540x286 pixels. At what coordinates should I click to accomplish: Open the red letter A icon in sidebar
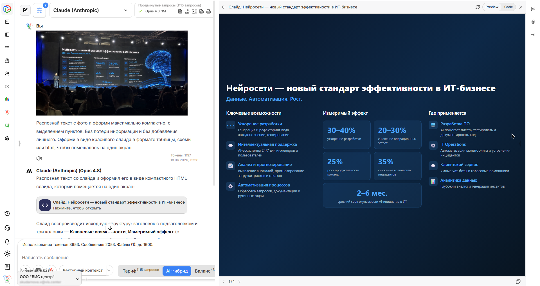point(7,112)
